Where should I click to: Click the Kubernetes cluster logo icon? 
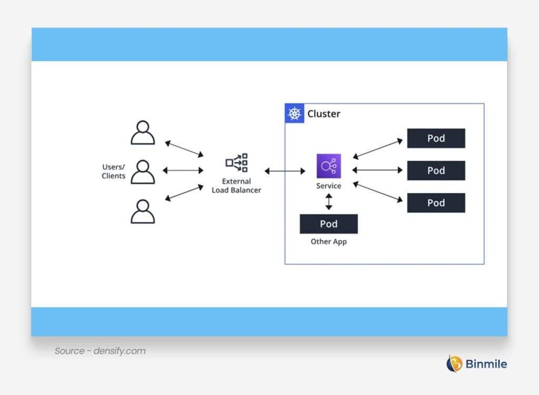295,112
